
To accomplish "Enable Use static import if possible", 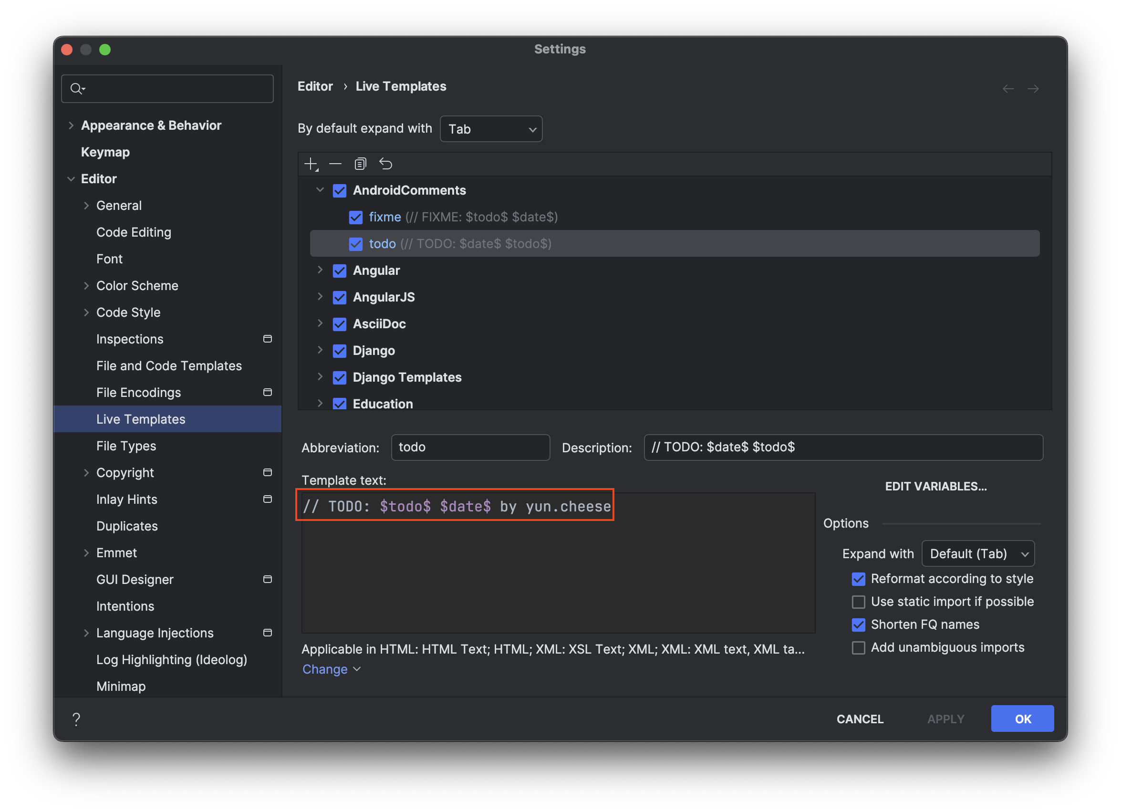I will pyautogui.click(x=859, y=602).
